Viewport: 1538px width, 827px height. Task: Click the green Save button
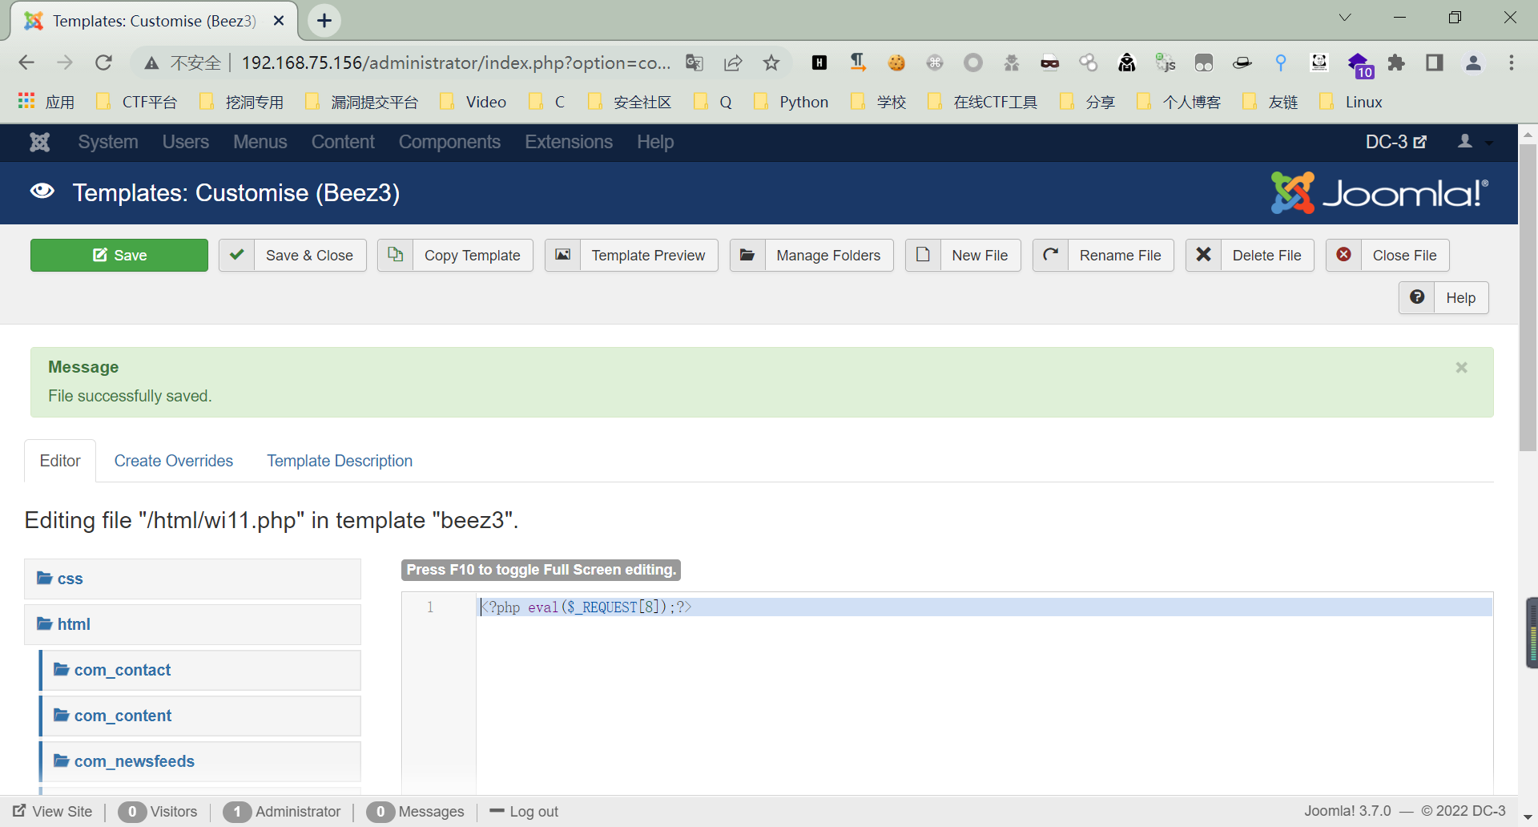click(x=119, y=255)
